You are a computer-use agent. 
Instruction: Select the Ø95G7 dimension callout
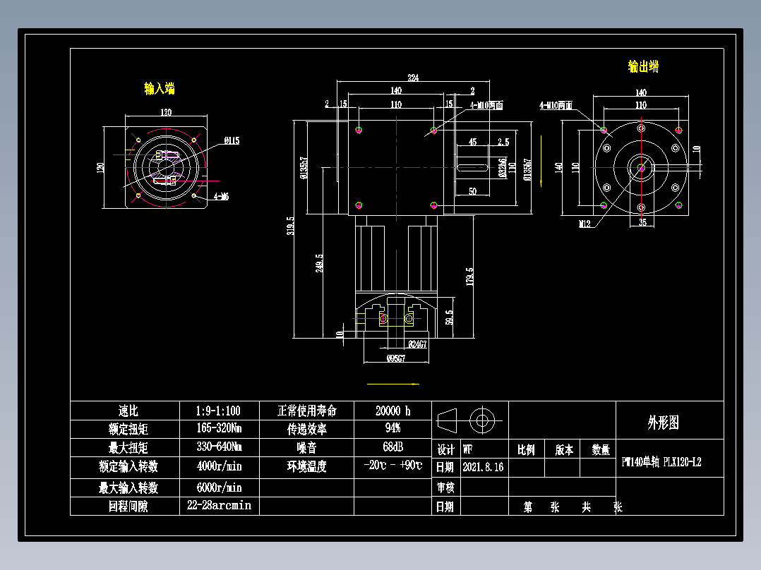coord(397,358)
